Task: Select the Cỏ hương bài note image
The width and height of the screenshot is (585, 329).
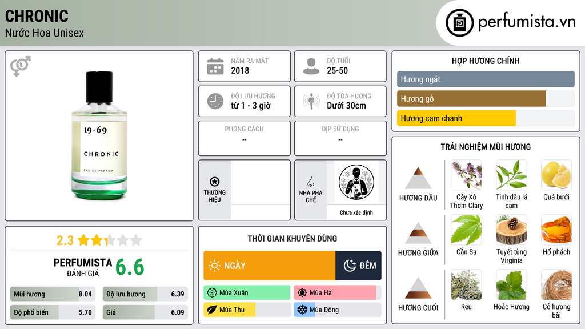Action: tap(556, 284)
